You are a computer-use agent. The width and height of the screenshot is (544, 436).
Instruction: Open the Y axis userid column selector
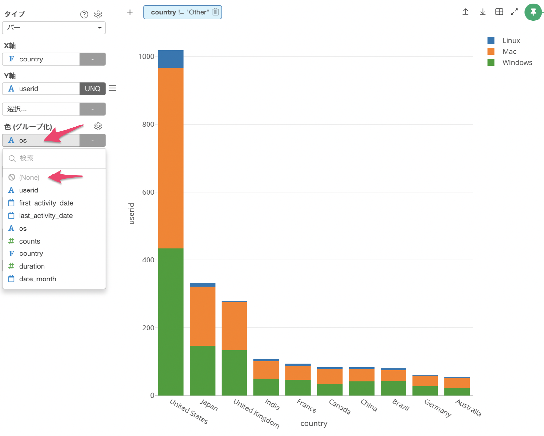[41, 89]
